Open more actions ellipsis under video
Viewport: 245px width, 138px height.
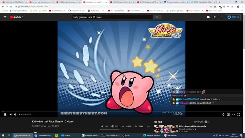[x=148, y=126]
